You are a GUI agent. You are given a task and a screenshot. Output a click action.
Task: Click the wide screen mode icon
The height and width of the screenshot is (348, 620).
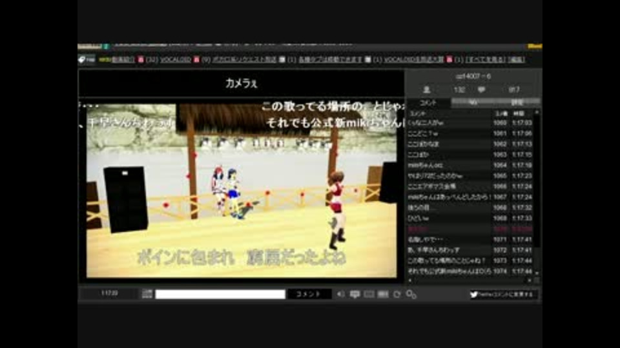(383, 295)
